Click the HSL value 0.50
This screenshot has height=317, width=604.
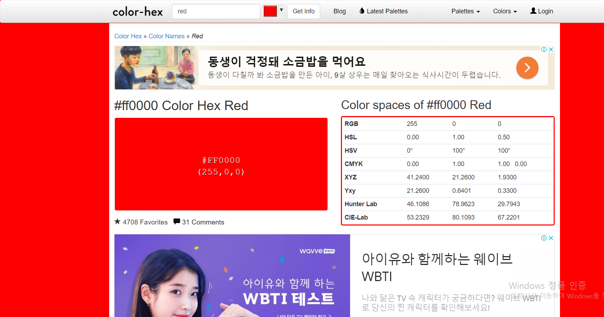point(504,137)
